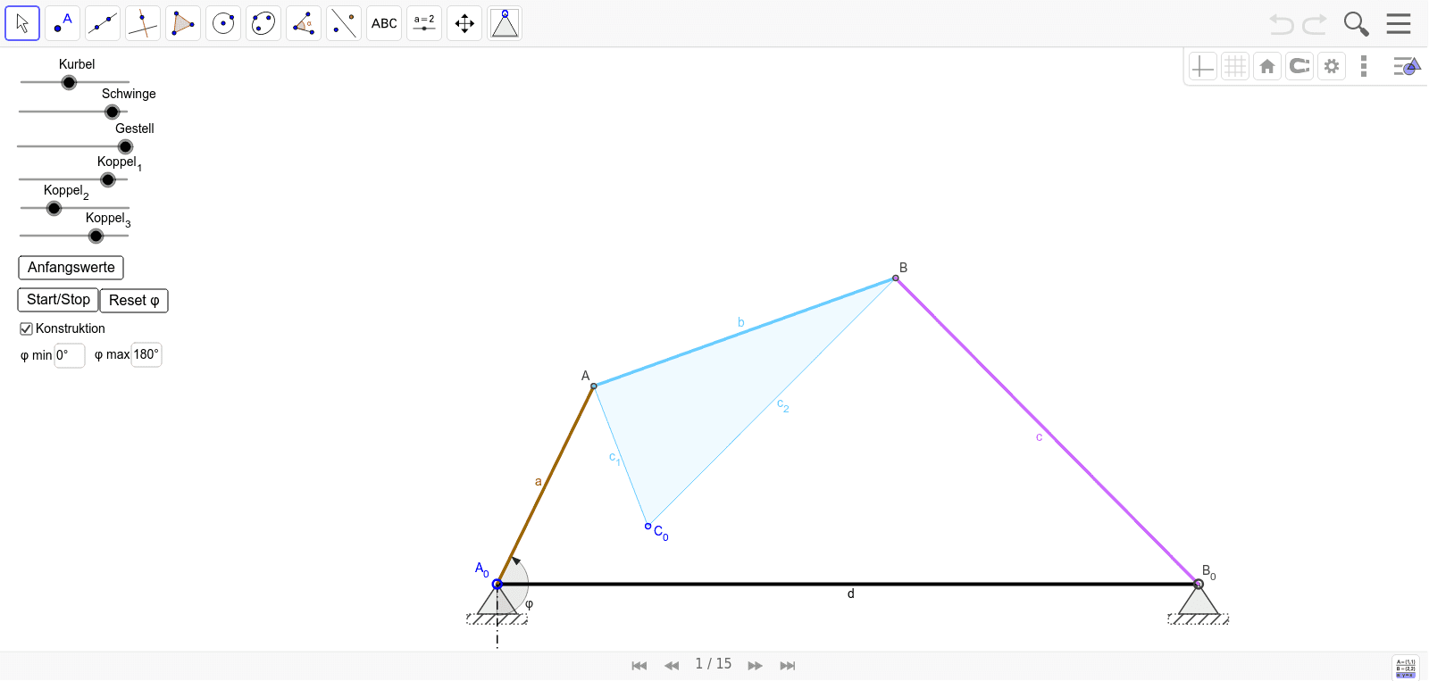The height and width of the screenshot is (681, 1429).
Task: Go to next construction step
Action: click(x=755, y=666)
